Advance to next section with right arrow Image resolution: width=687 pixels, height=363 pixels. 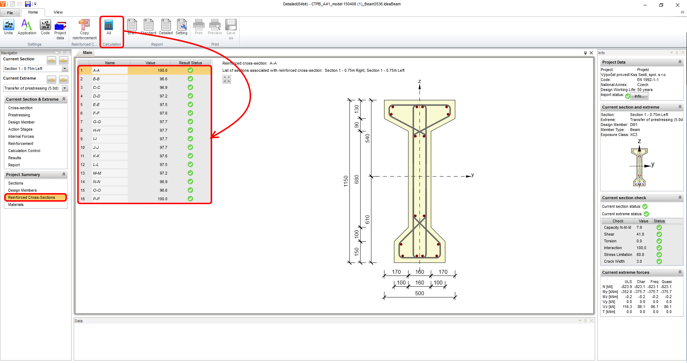tap(63, 60)
